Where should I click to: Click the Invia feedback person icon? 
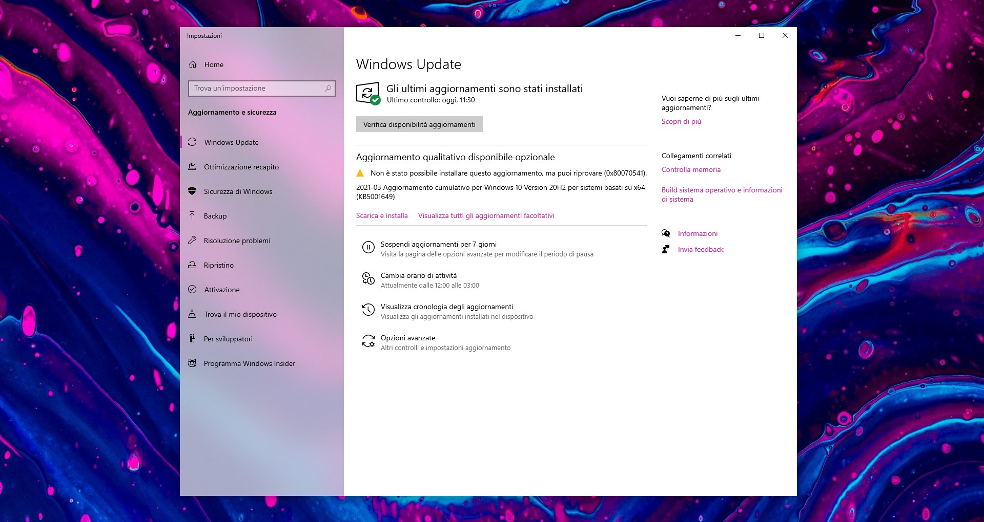click(666, 249)
